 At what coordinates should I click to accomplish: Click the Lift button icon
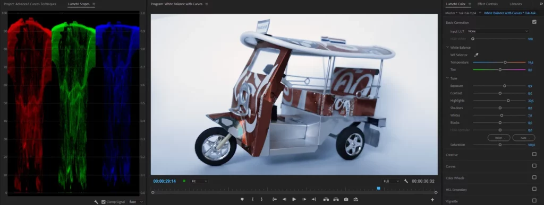(x=326, y=200)
